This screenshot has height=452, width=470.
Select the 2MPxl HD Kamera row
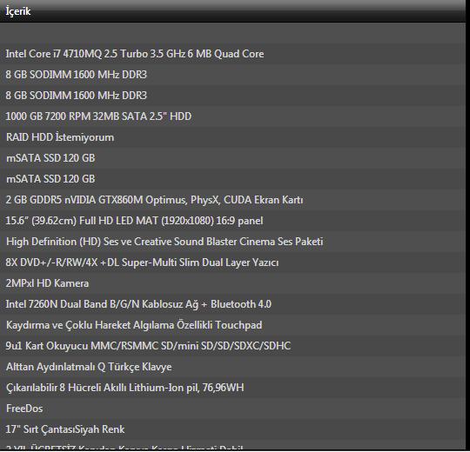[233, 283]
